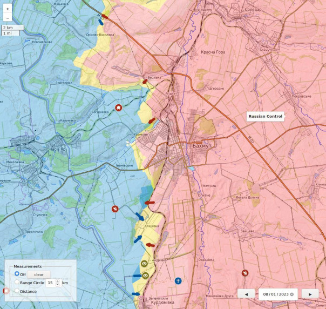The image size is (326, 309).
Task: Enable the Distance measurement mode
Action: [x=17, y=291]
